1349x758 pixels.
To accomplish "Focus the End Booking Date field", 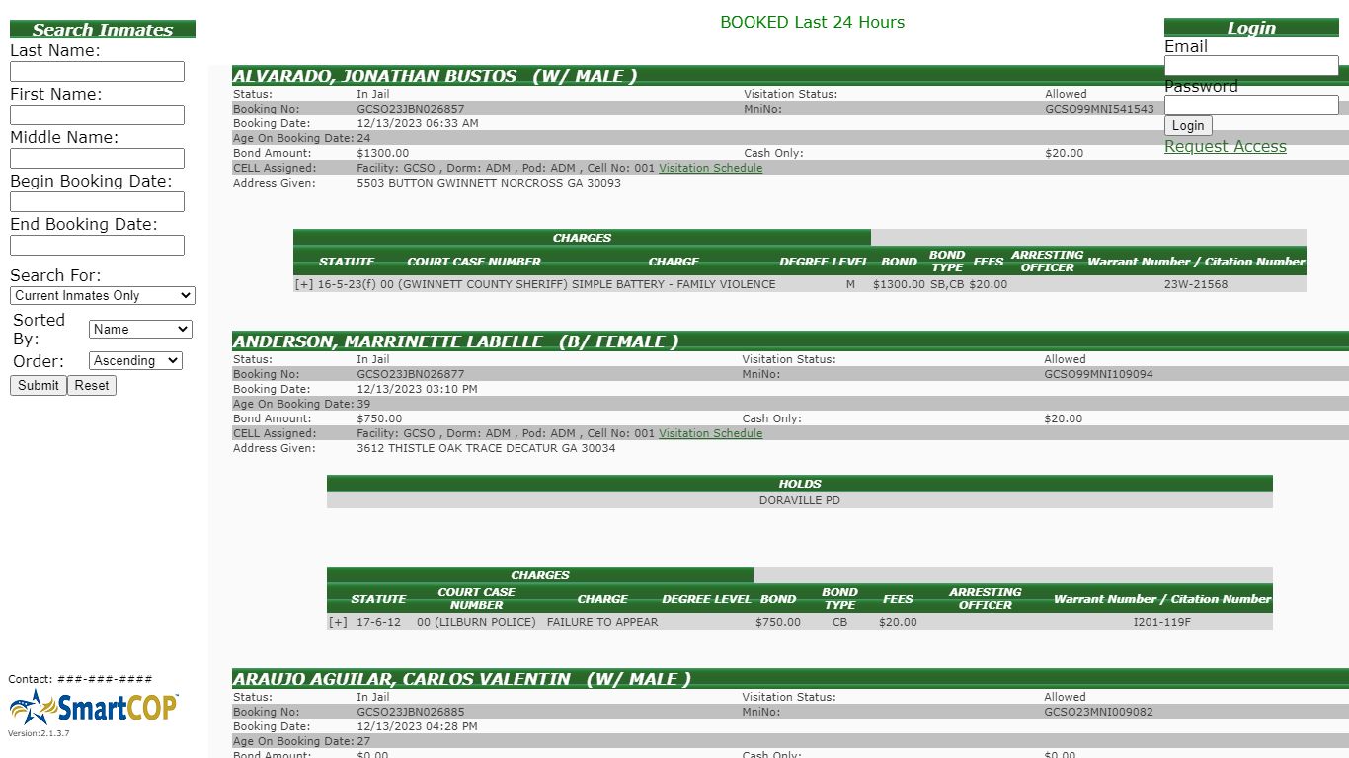I will click(x=97, y=245).
